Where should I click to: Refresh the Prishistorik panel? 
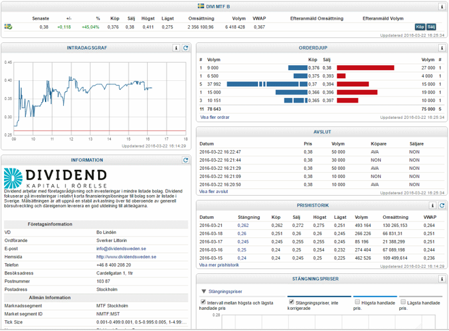442,205
